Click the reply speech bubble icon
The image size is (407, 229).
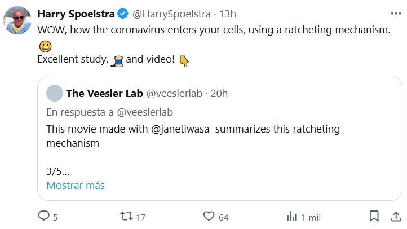click(43, 215)
